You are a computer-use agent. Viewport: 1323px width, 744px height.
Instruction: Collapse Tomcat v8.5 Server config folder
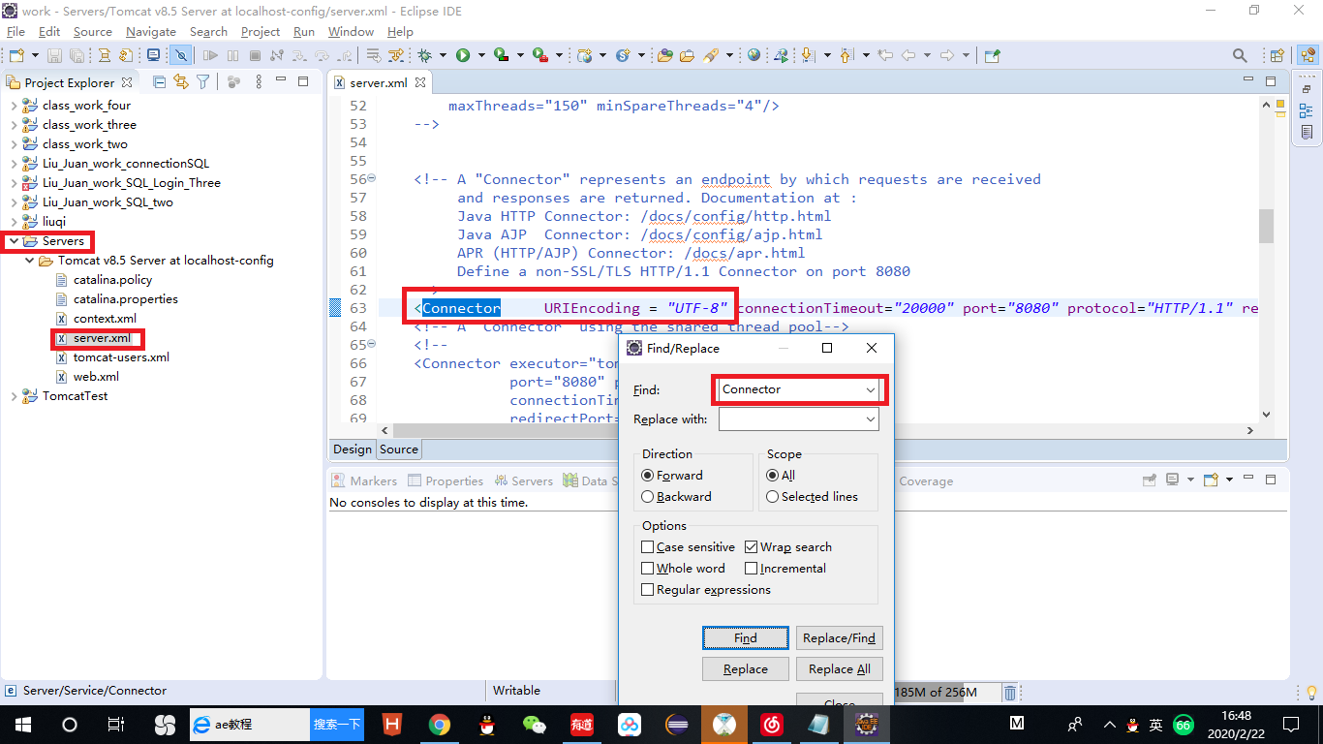(29, 261)
